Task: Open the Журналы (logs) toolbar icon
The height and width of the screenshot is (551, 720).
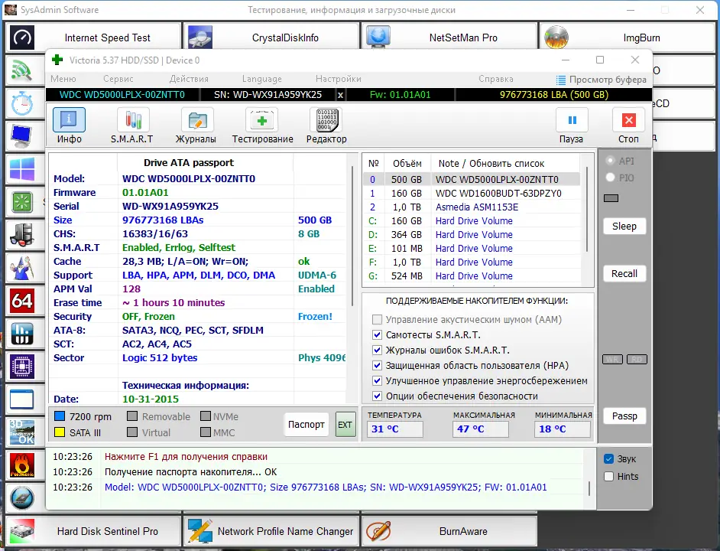Action: (197, 120)
